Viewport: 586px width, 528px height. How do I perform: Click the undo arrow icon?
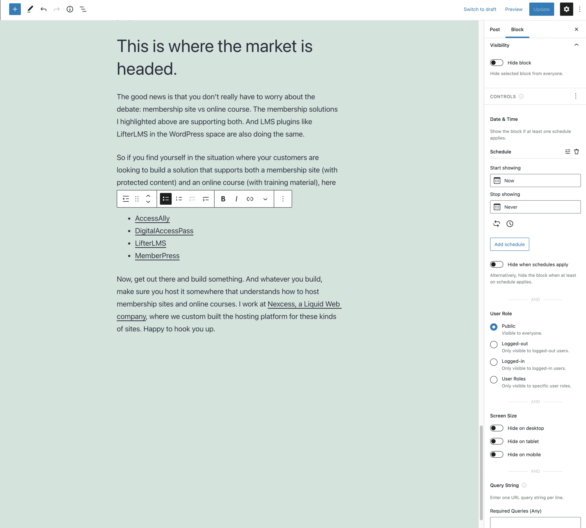click(43, 9)
